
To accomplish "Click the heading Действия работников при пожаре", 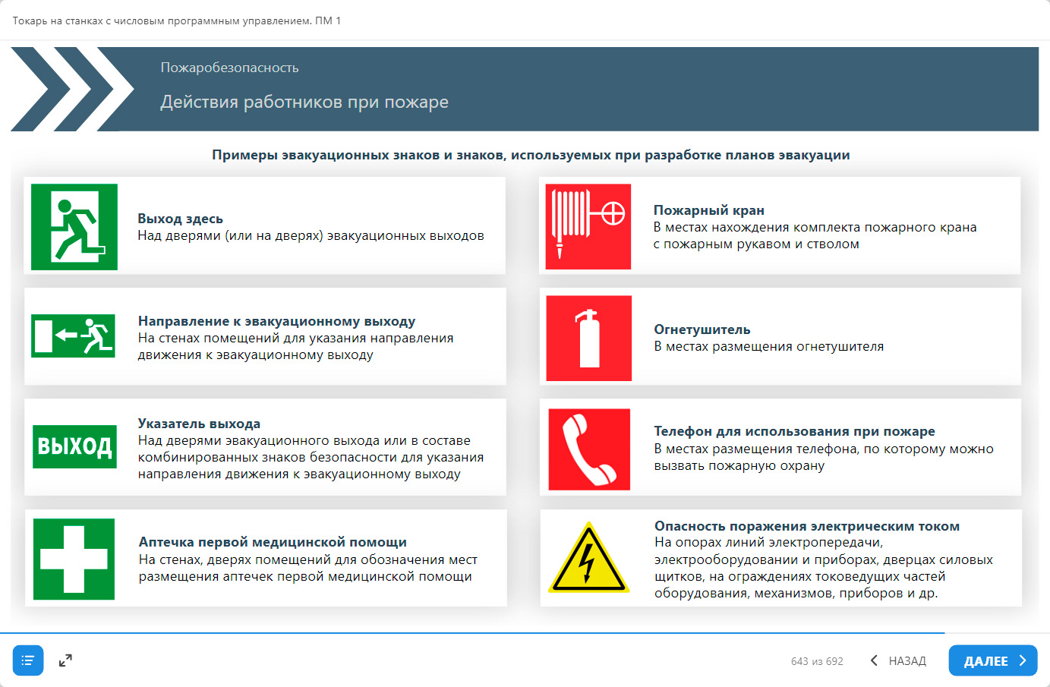I will coord(304,102).
